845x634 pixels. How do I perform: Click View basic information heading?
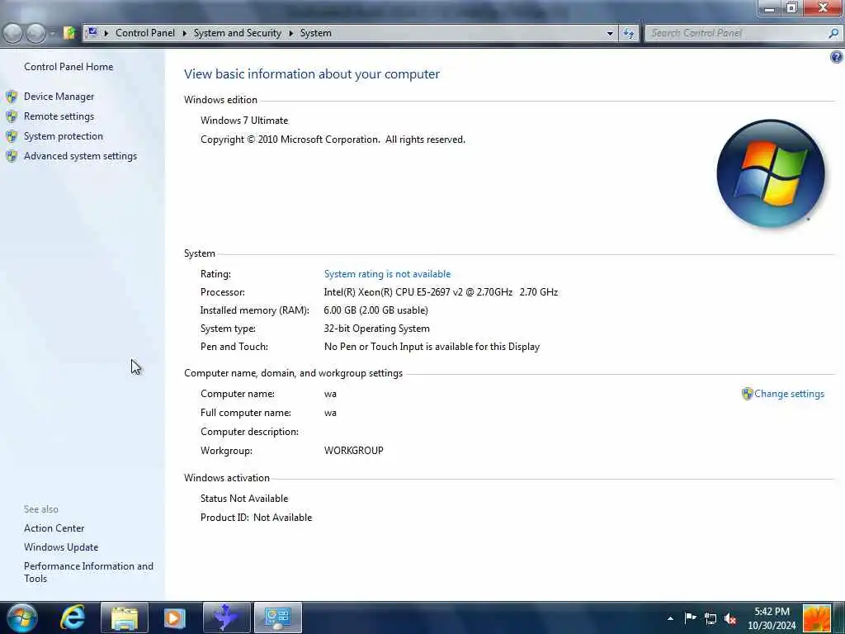[x=311, y=73]
